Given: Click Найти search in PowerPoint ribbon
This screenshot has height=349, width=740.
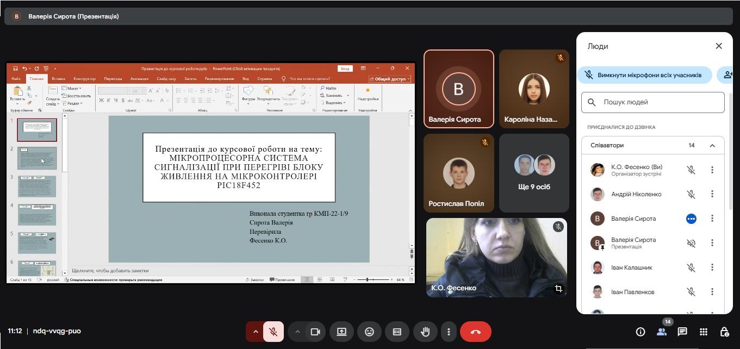Looking at the screenshot, I should pyautogui.click(x=328, y=88).
